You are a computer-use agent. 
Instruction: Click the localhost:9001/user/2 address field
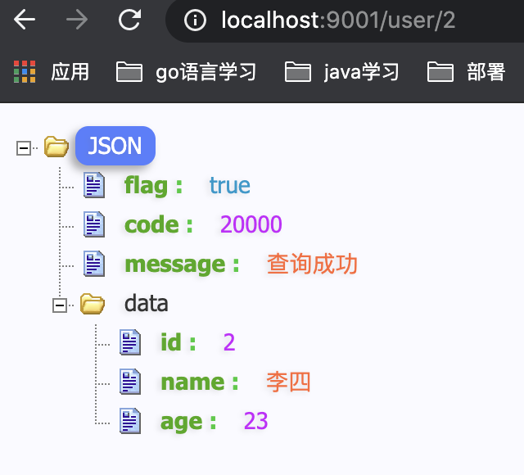tap(346, 20)
